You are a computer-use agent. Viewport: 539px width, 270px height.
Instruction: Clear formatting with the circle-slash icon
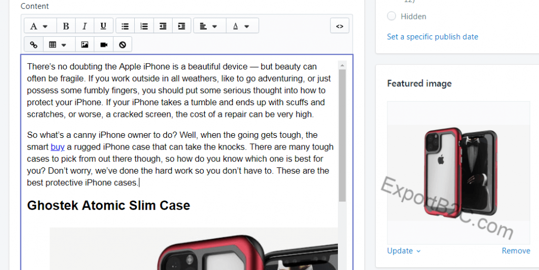pyautogui.click(x=123, y=45)
